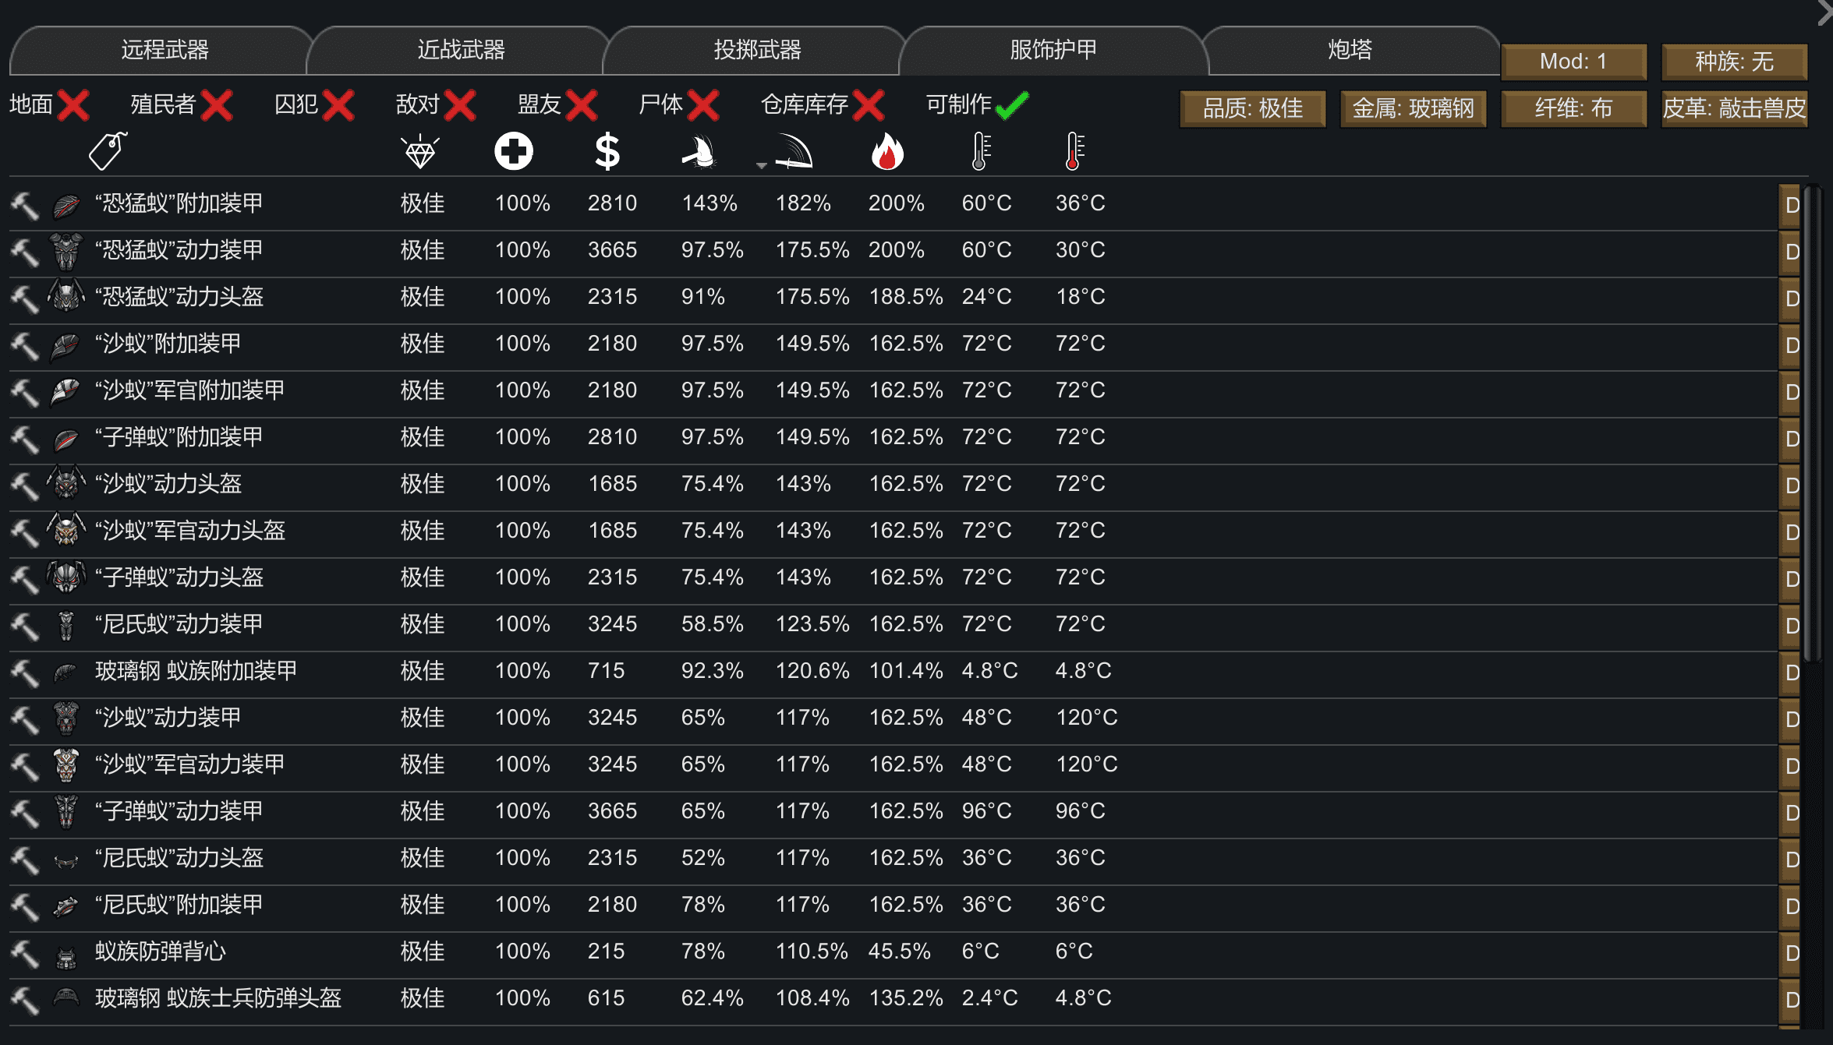Switch to the 远程武器 tab
This screenshot has width=1833, height=1045.
[x=165, y=51]
